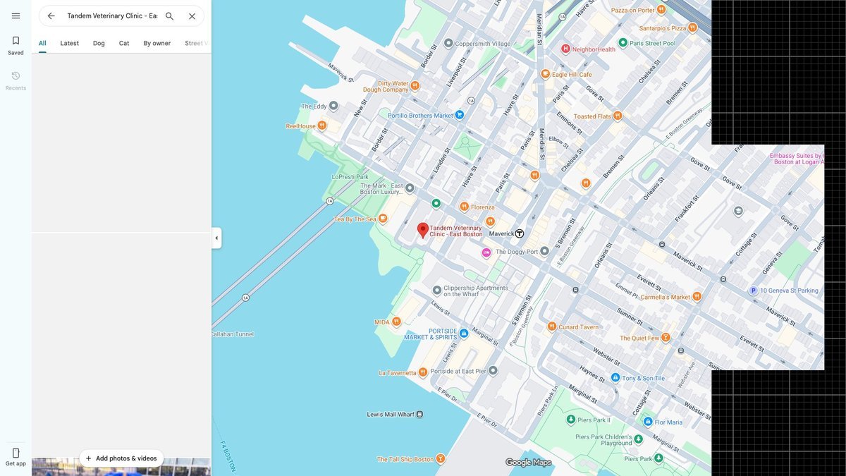
Task: Select Eagle Hill Cafe marker
Action: 545,74
